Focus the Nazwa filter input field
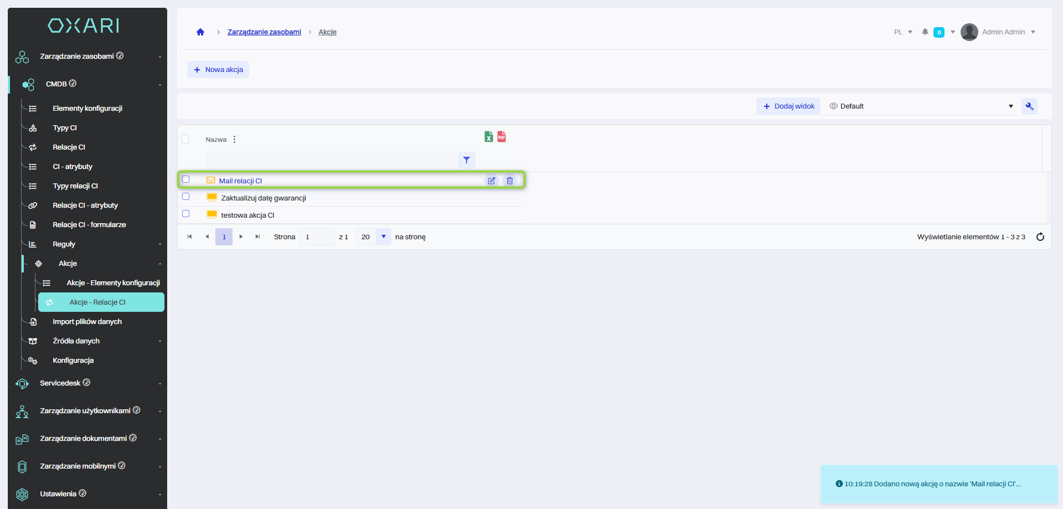 [331, 160]
